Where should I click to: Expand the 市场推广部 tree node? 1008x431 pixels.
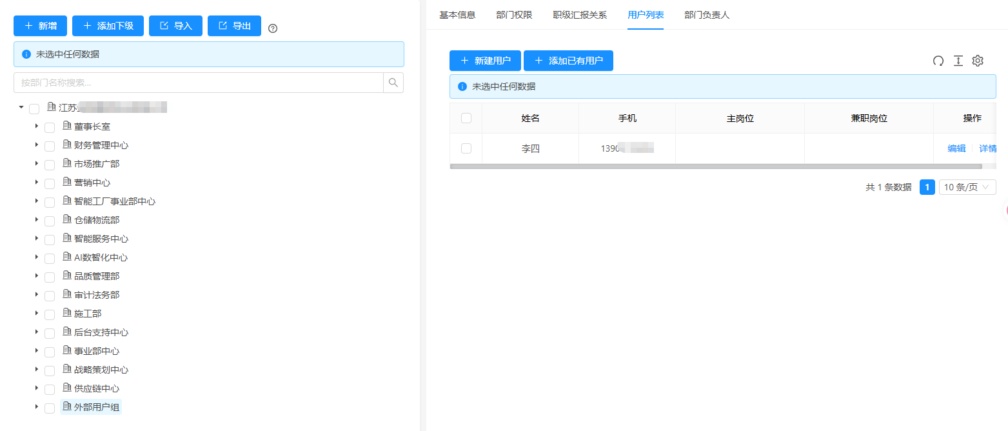tap(37, 164)
